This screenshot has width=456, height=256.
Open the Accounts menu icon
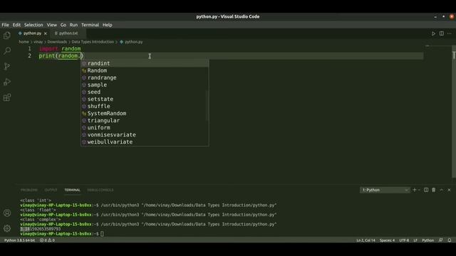click(7, 213)
